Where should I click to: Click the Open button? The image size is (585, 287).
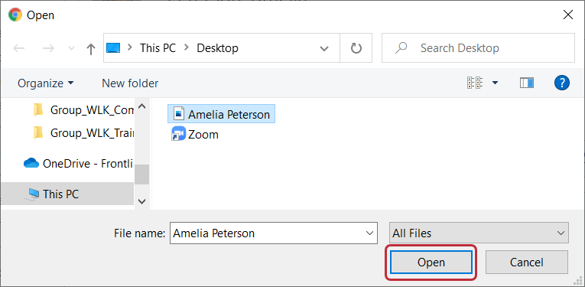coord(431,263)
